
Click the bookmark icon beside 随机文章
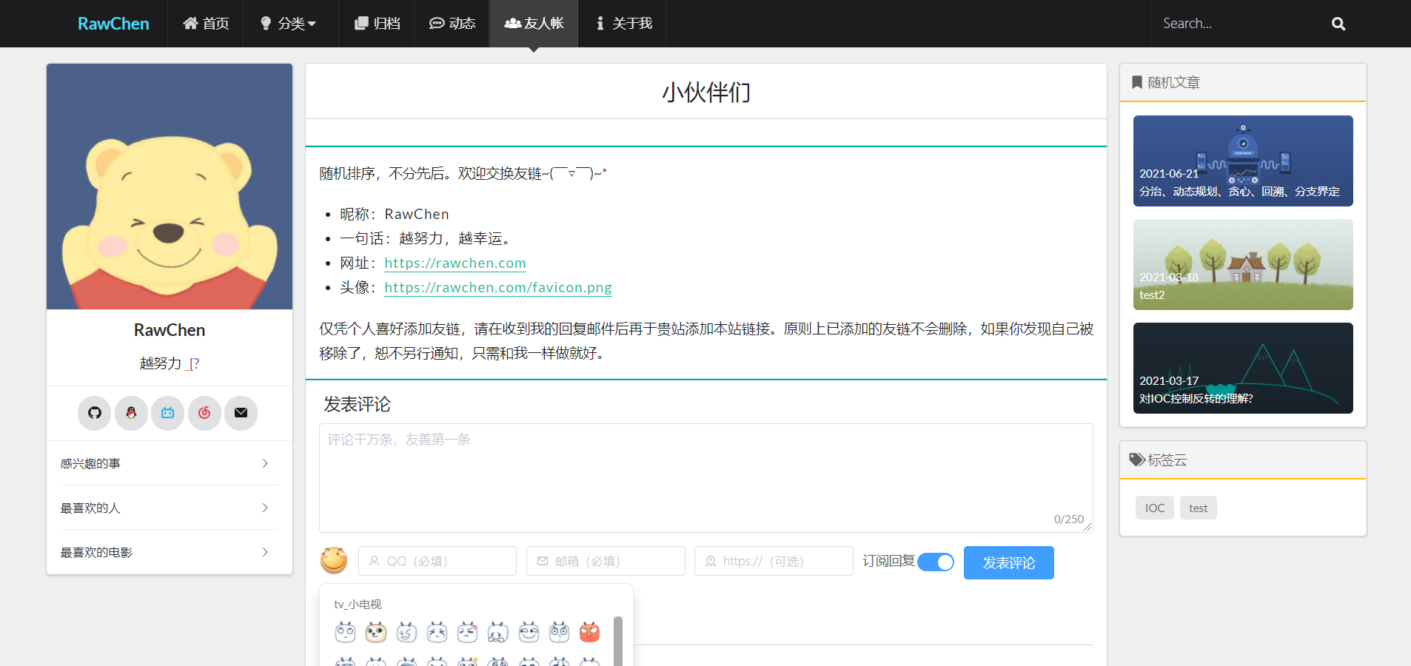(1137, 82)
